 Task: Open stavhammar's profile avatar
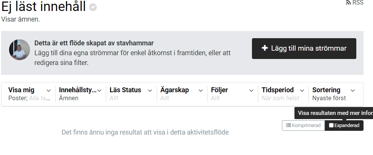(20, 50)
